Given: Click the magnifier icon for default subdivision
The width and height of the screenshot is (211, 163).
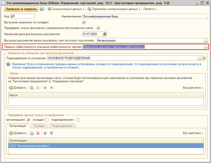Looking at the screenshot, I should (204, 58).
